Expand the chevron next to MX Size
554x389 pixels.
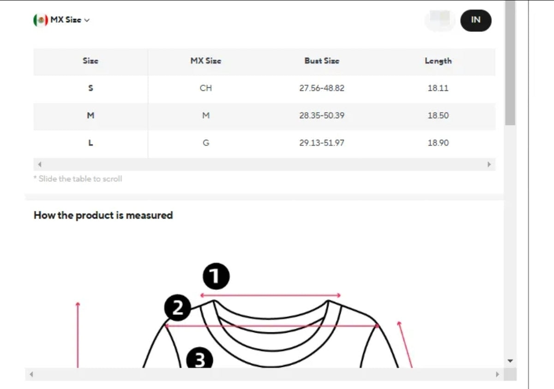click(87, 20)
